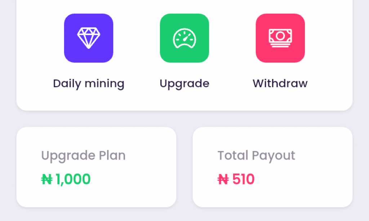
Task: Select the pink 510 payout digits
Action: click(243, 179)
